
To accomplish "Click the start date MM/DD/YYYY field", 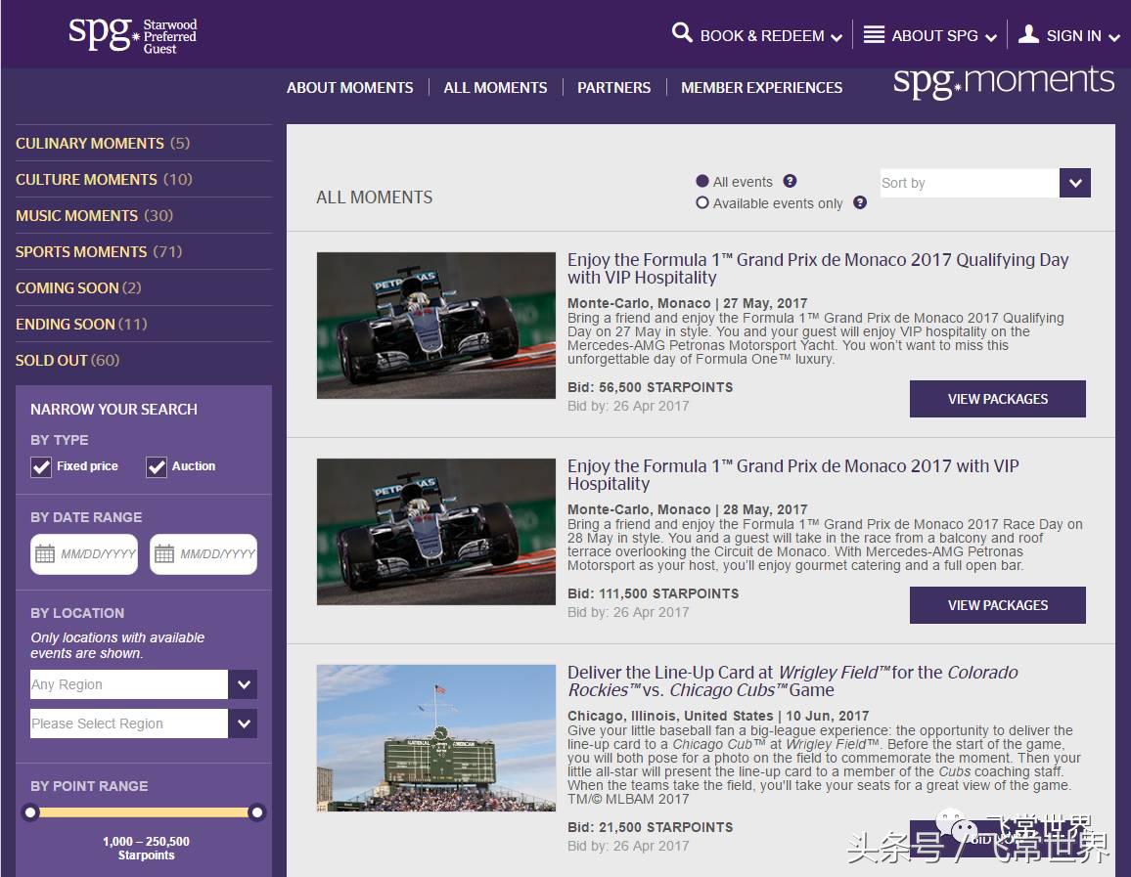I will [84, 554].
